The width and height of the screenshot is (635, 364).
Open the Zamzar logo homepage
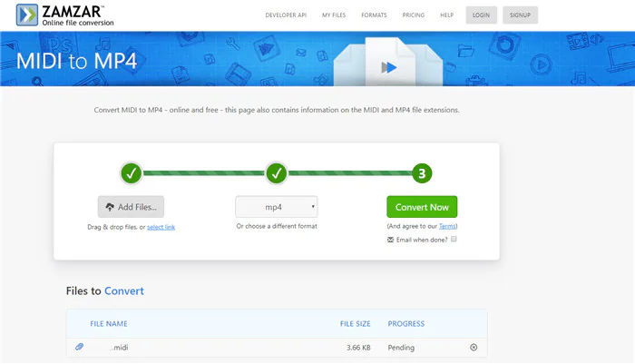[64, 15]
